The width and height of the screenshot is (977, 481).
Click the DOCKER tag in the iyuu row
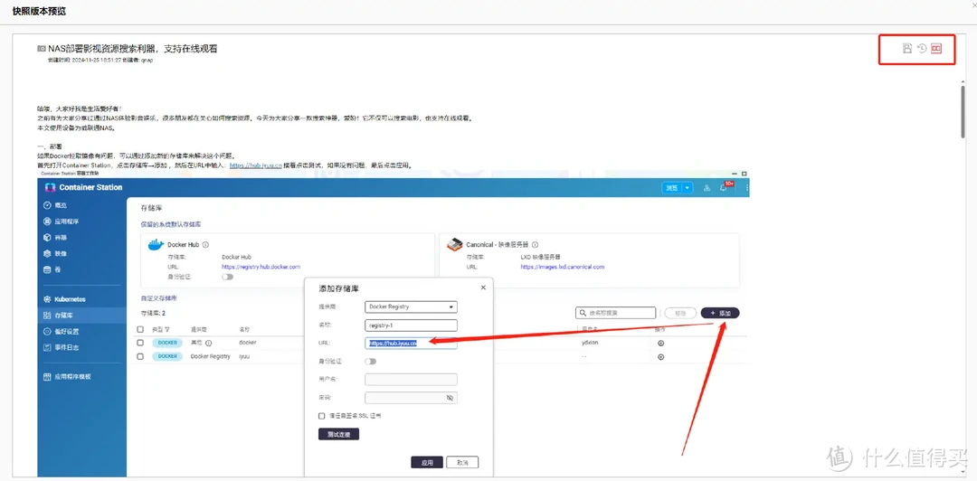(167, 356)
